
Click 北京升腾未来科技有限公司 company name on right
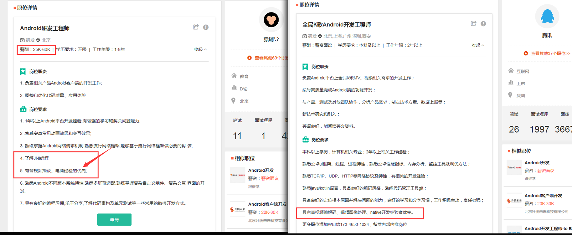547,212
